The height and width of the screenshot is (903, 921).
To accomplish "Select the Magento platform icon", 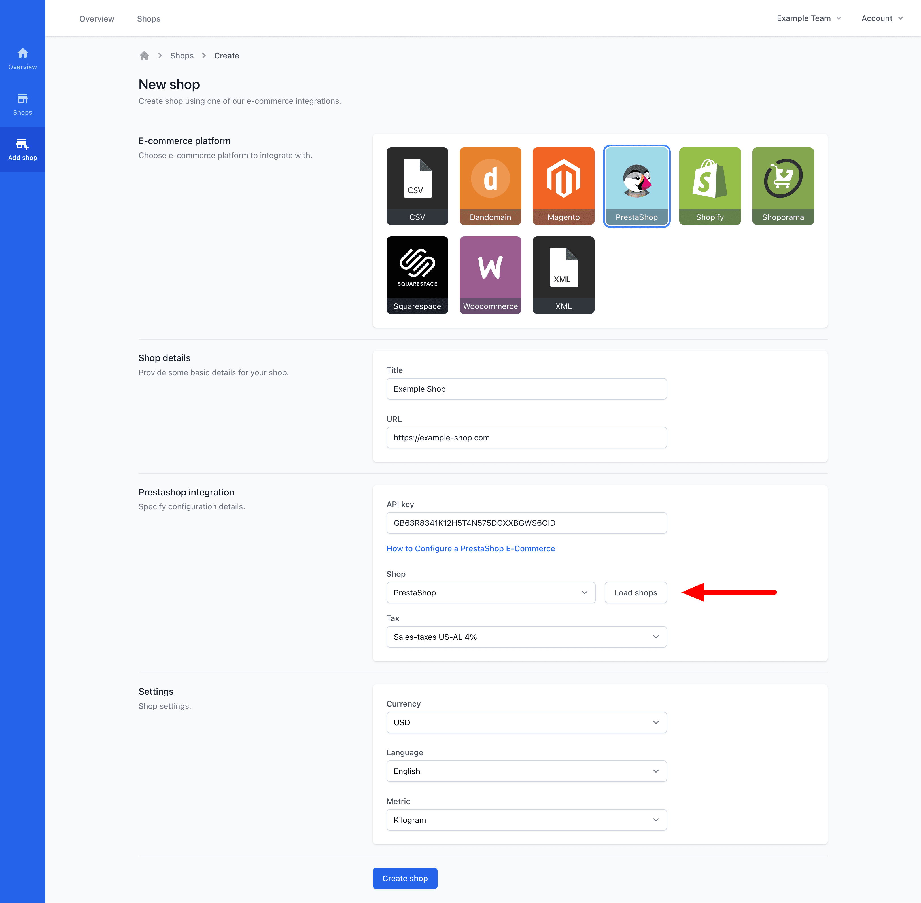I will [563, 185].
